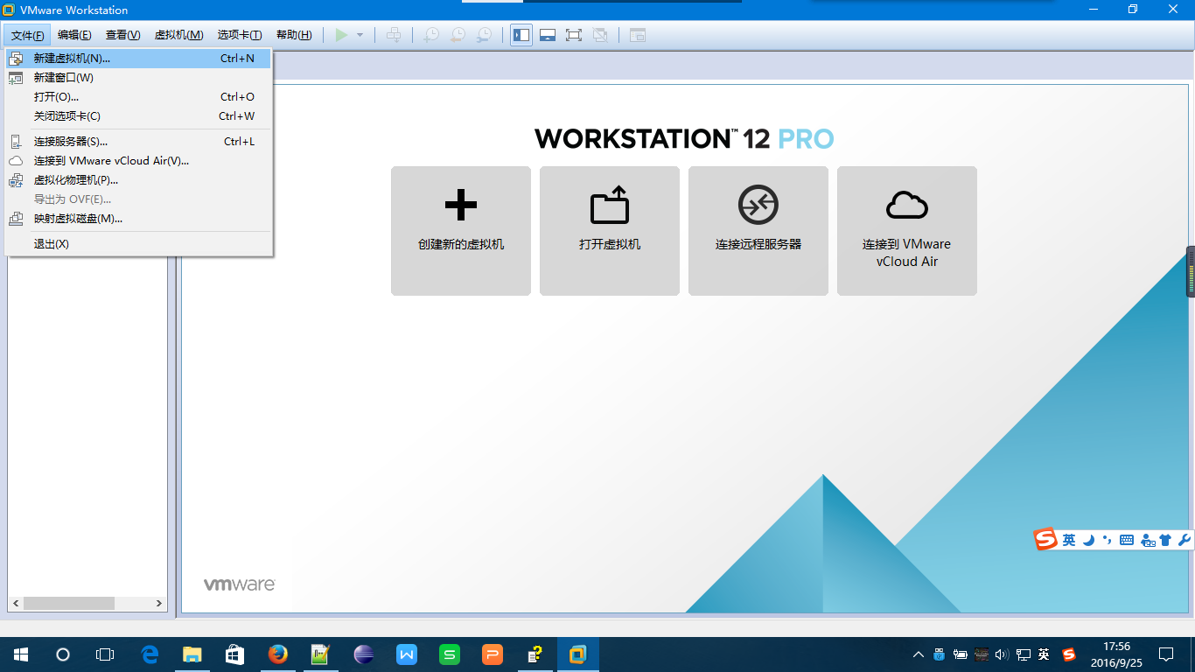
Task: Click the library horizontal scrollbar right arrow
Action: click(159, 603)
